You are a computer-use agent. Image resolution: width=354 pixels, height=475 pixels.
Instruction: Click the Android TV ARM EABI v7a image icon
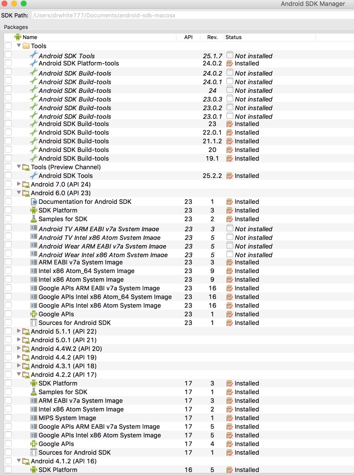[34, 228]
